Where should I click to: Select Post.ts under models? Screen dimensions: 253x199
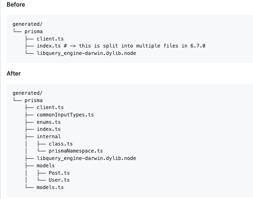[59, 173]
